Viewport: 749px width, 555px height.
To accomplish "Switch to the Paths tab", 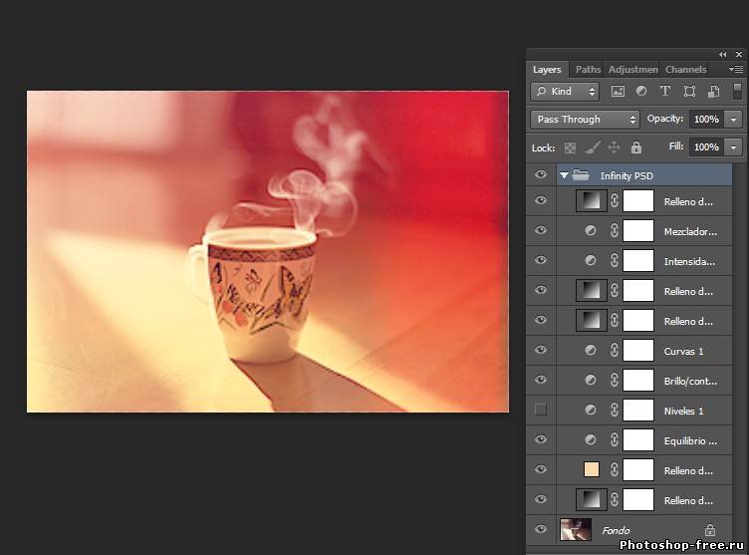I will pos(588,70).
